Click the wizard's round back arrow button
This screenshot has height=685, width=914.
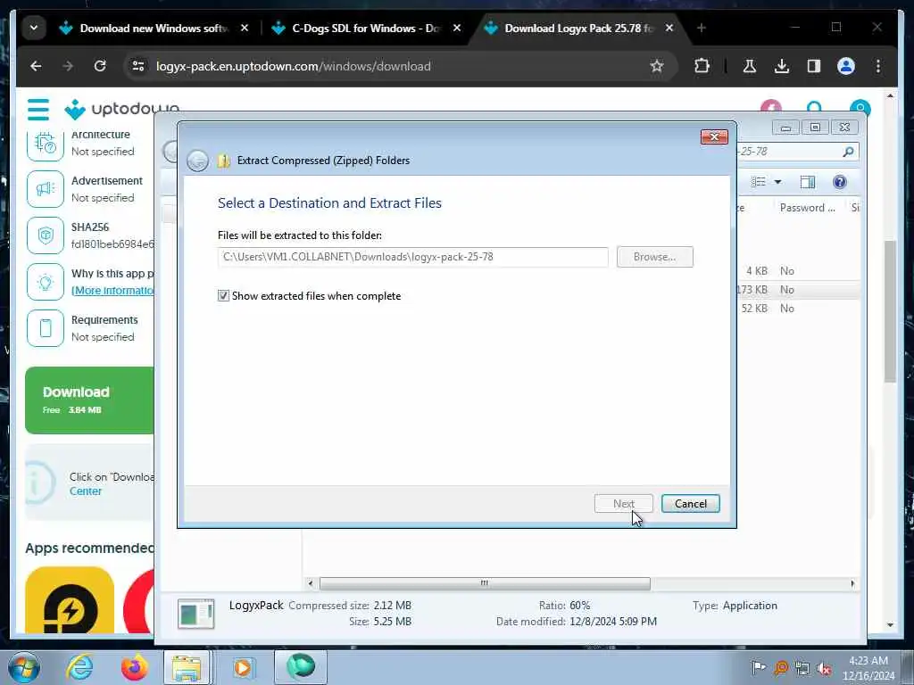click(x=197, y=161)
